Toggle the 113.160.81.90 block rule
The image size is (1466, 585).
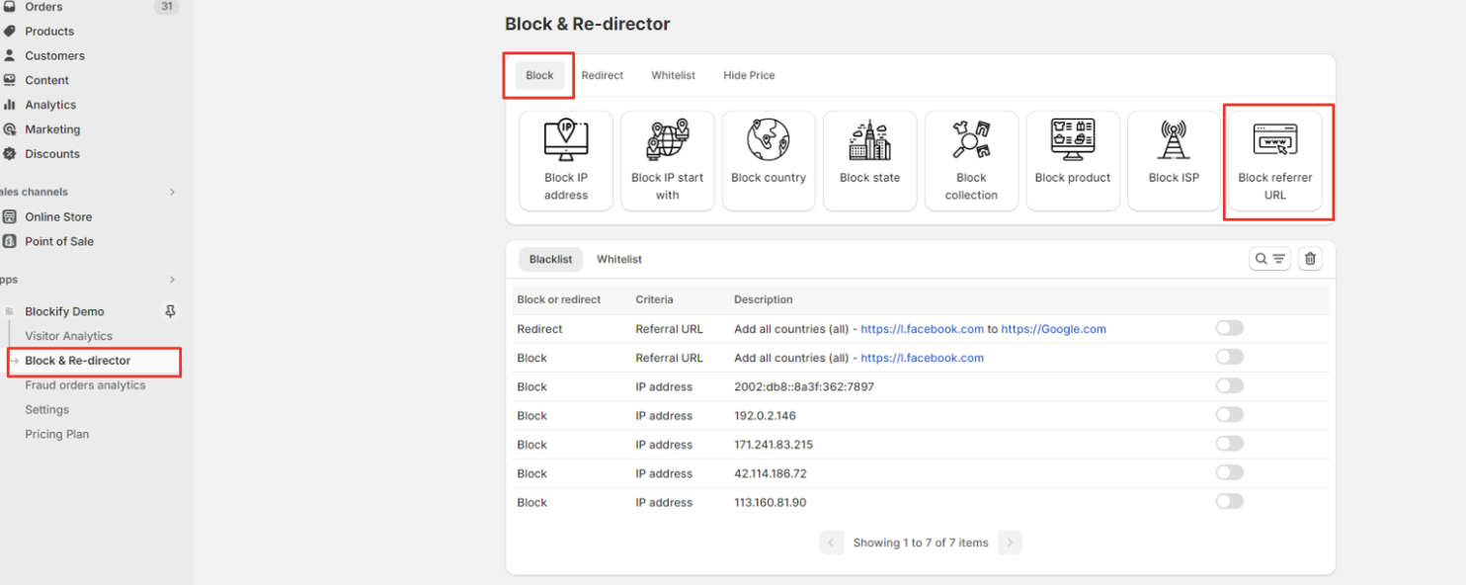[x=1230, y=502]
